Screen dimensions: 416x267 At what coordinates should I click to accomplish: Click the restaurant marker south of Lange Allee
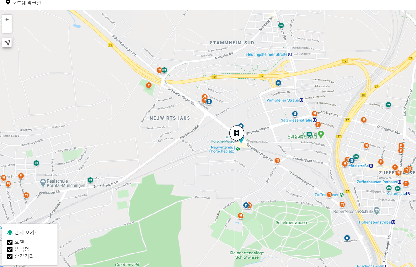241,216
